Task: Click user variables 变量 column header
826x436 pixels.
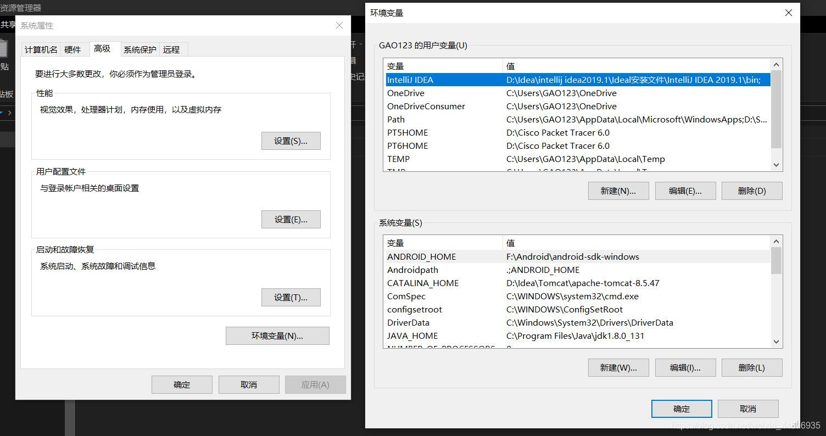Action: [x=443, y=66]
